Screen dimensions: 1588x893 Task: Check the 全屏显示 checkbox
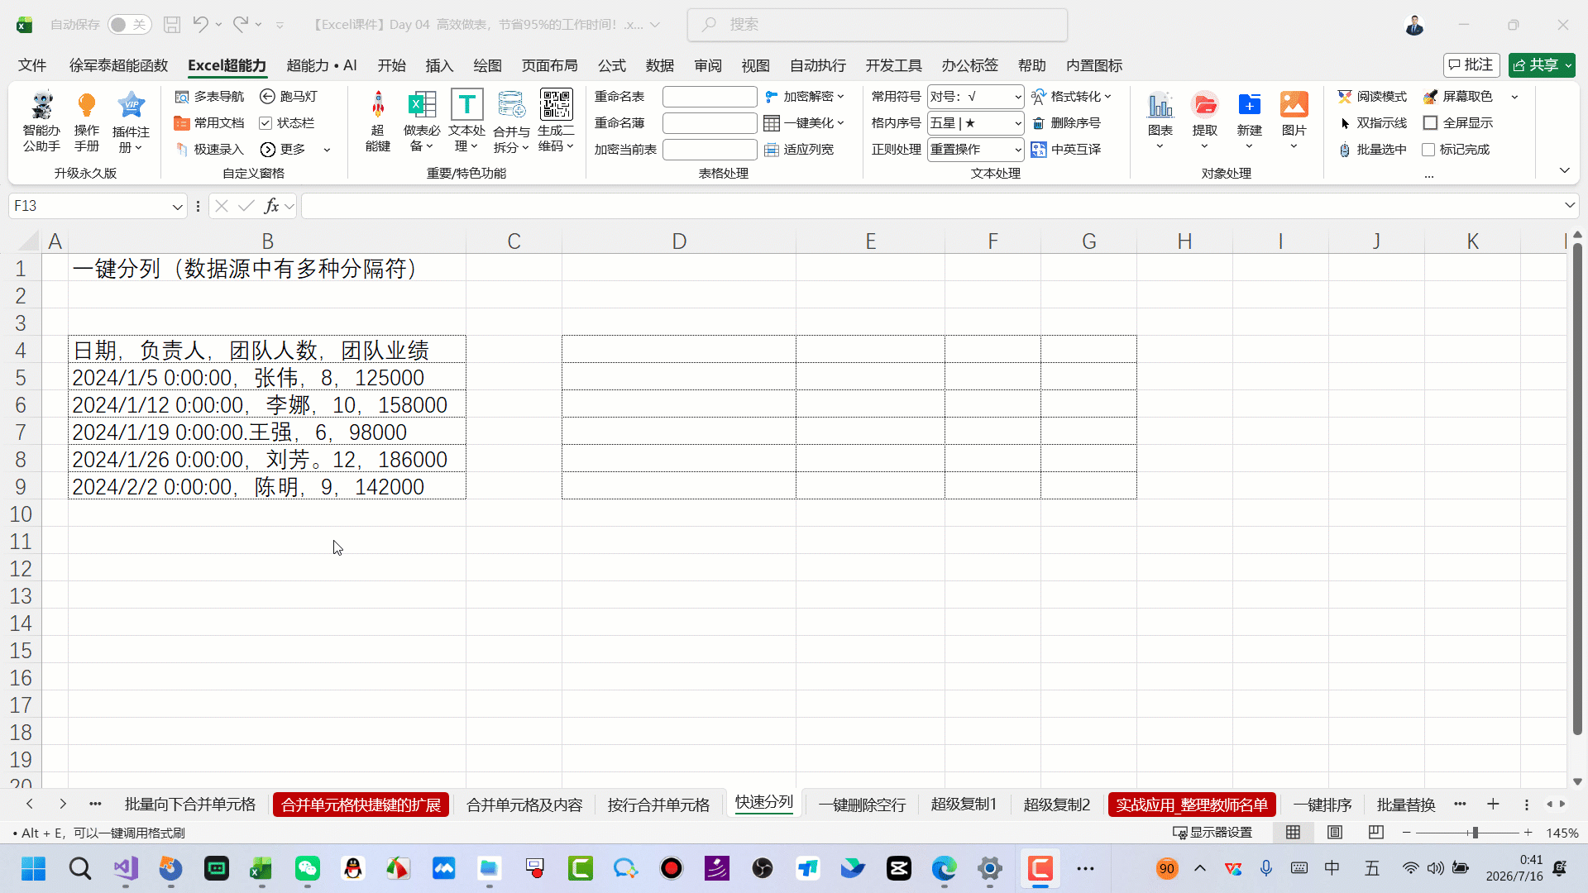coord(1430,123)
